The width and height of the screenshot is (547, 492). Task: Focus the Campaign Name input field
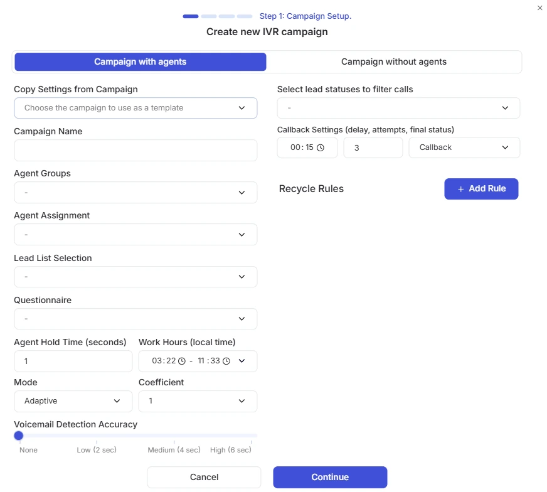click(x=135, y=151)
